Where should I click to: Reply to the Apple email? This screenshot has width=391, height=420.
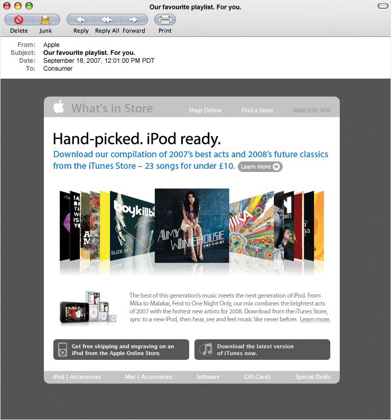point(81,20)
